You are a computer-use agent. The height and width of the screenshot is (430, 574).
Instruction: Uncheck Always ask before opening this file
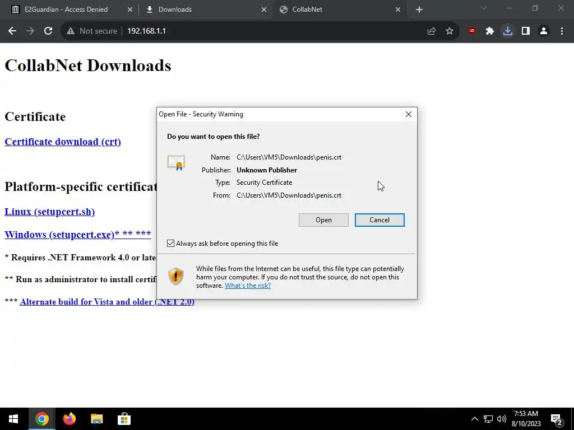point(170,244)
